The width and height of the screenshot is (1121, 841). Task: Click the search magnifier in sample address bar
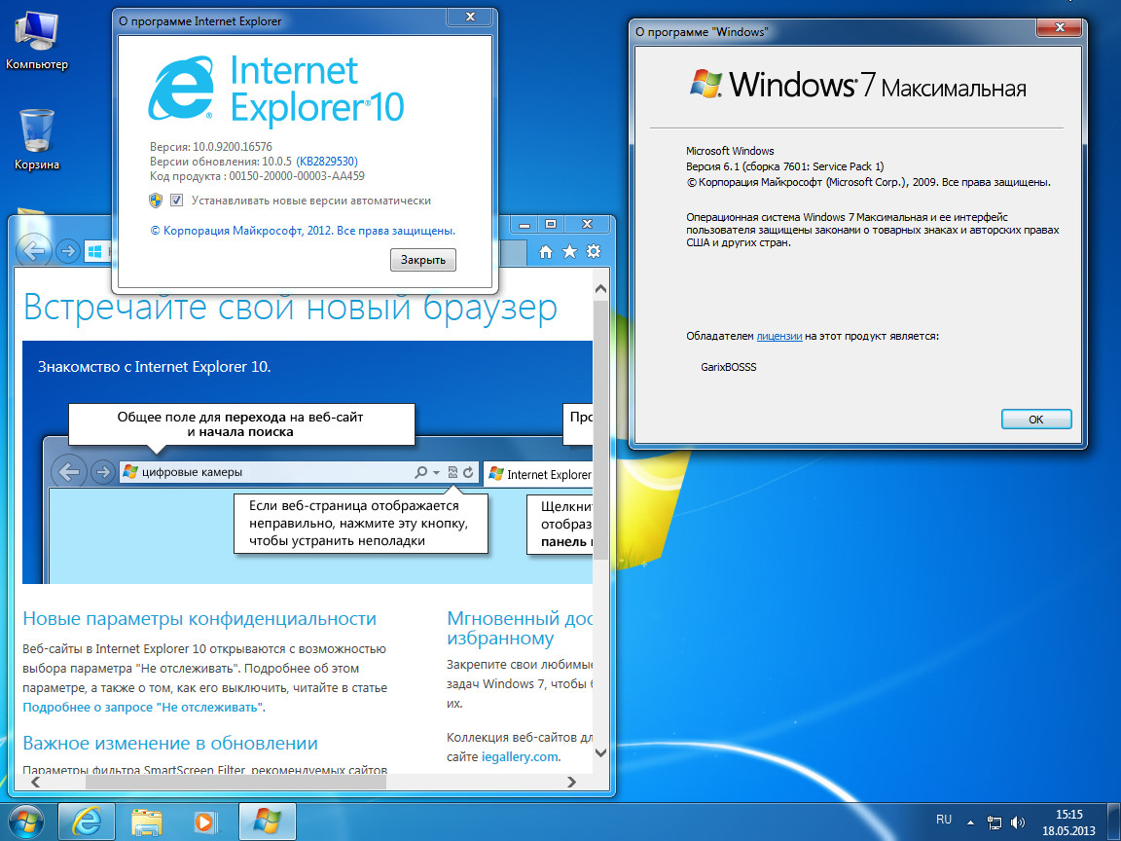[x=421, y=472]
